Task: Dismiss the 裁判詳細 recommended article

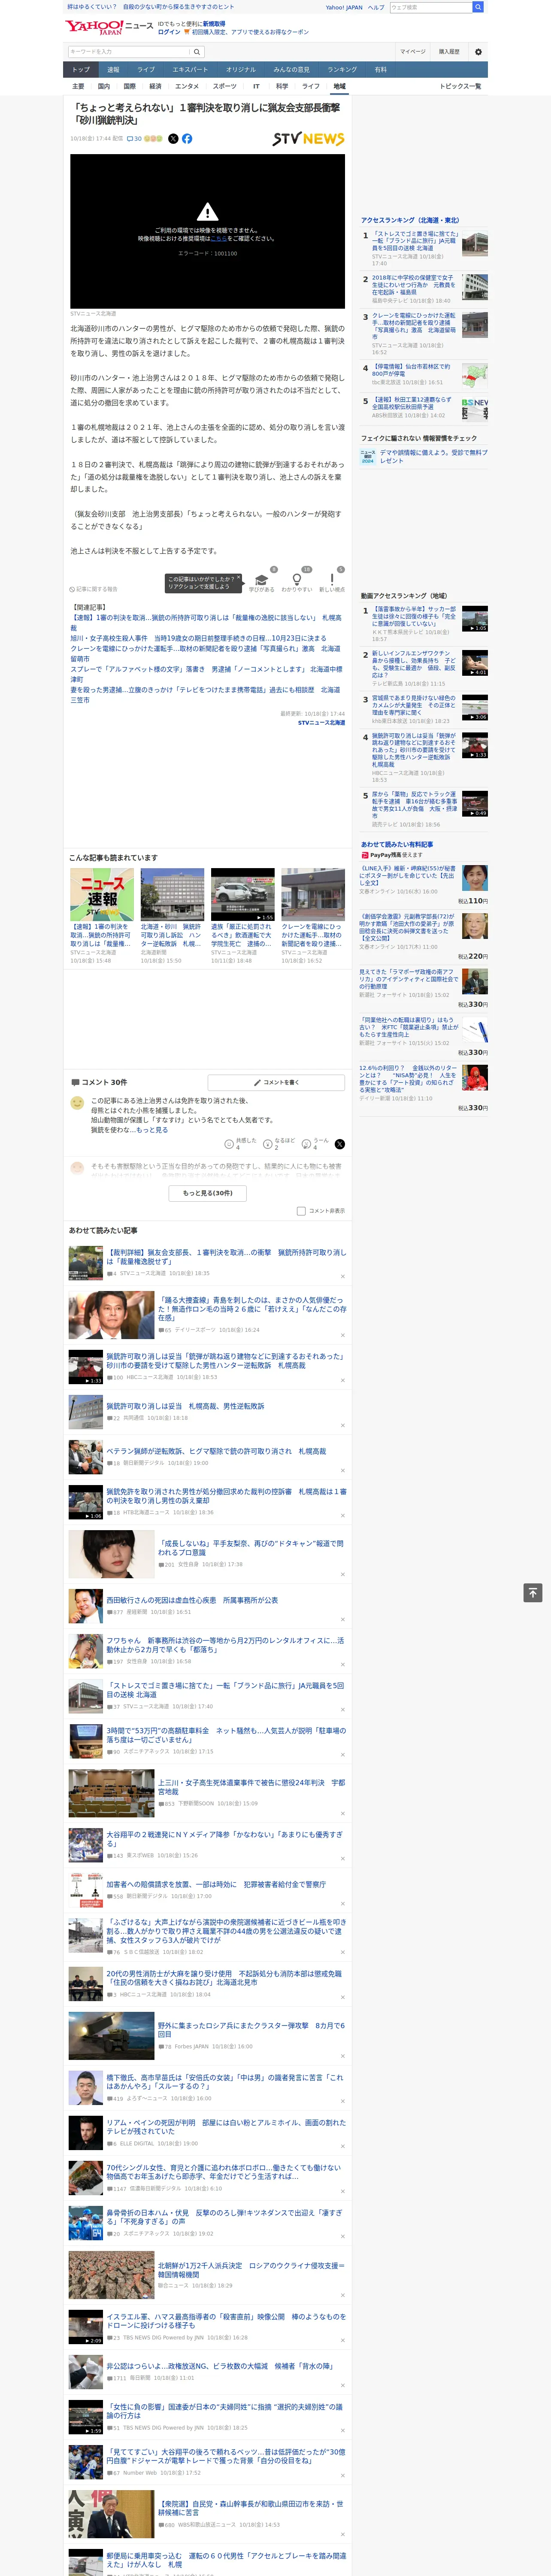Action: 343,1276
